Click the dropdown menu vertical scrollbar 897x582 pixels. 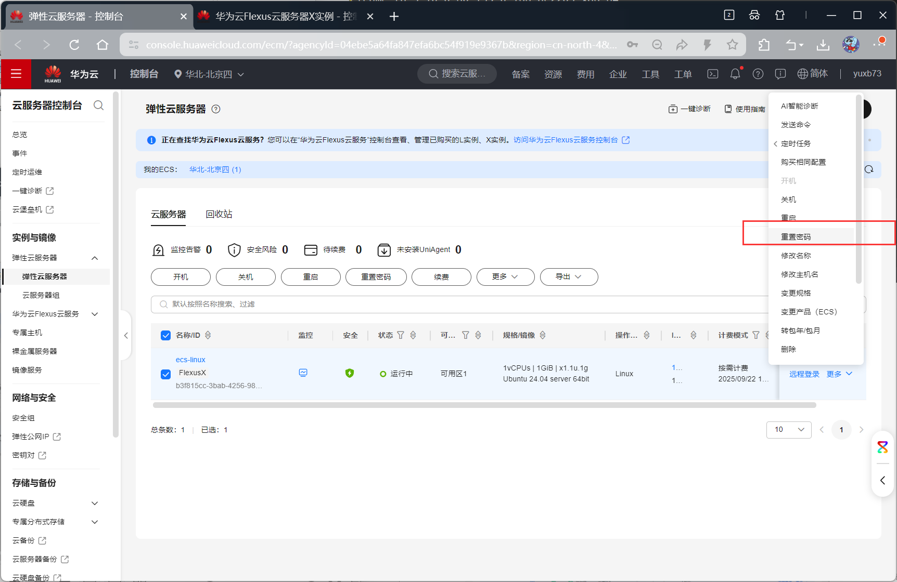(858, 189)
